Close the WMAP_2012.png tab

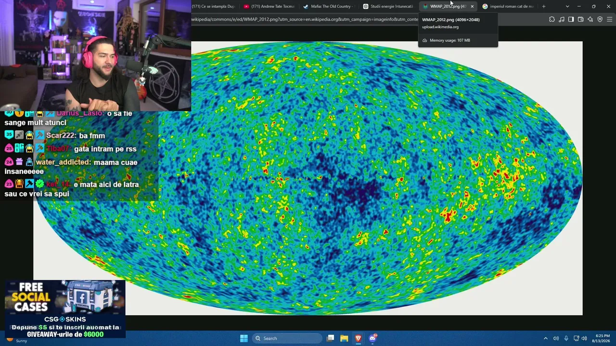(x=472, y=6)
